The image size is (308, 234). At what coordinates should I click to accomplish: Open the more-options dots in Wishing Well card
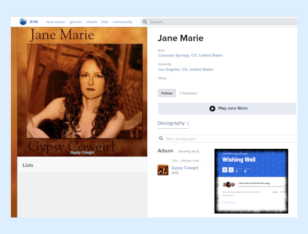pos(231,170)
